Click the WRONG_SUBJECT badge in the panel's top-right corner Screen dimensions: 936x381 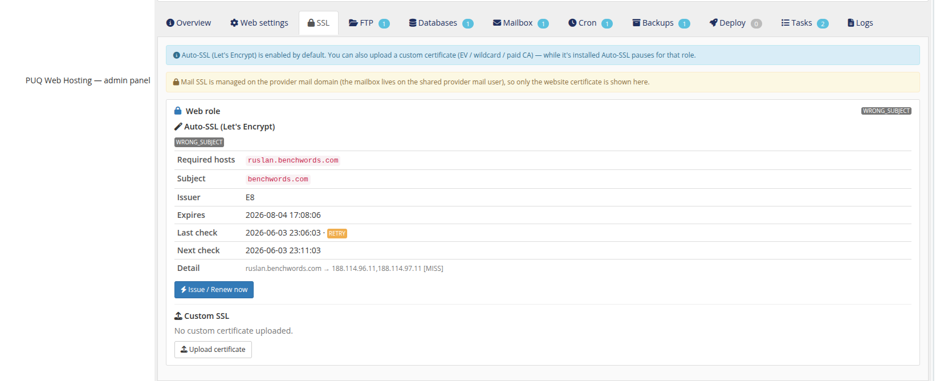tap(886, 111)
